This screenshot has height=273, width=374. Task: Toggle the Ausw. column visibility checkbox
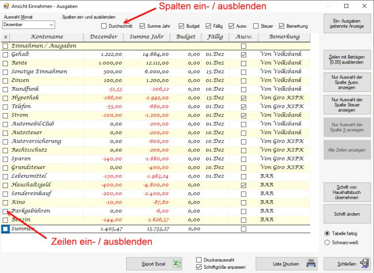231,26
